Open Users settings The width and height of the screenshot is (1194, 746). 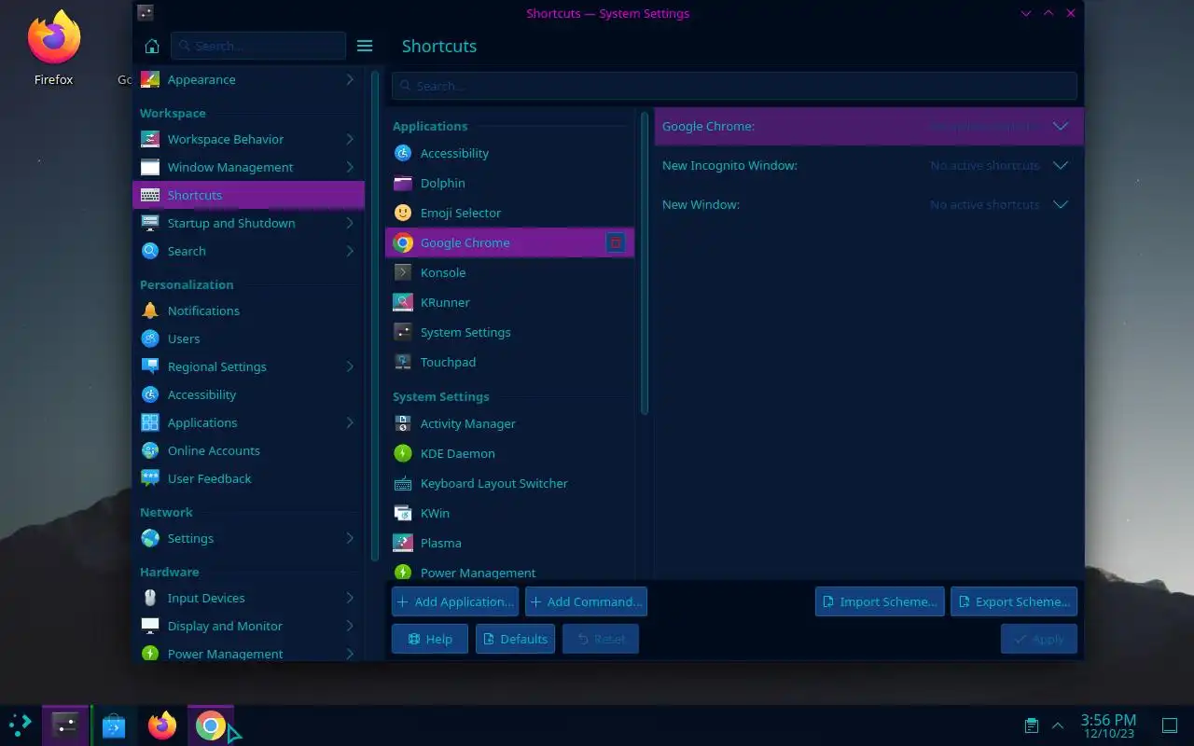[x=248, y=338]
